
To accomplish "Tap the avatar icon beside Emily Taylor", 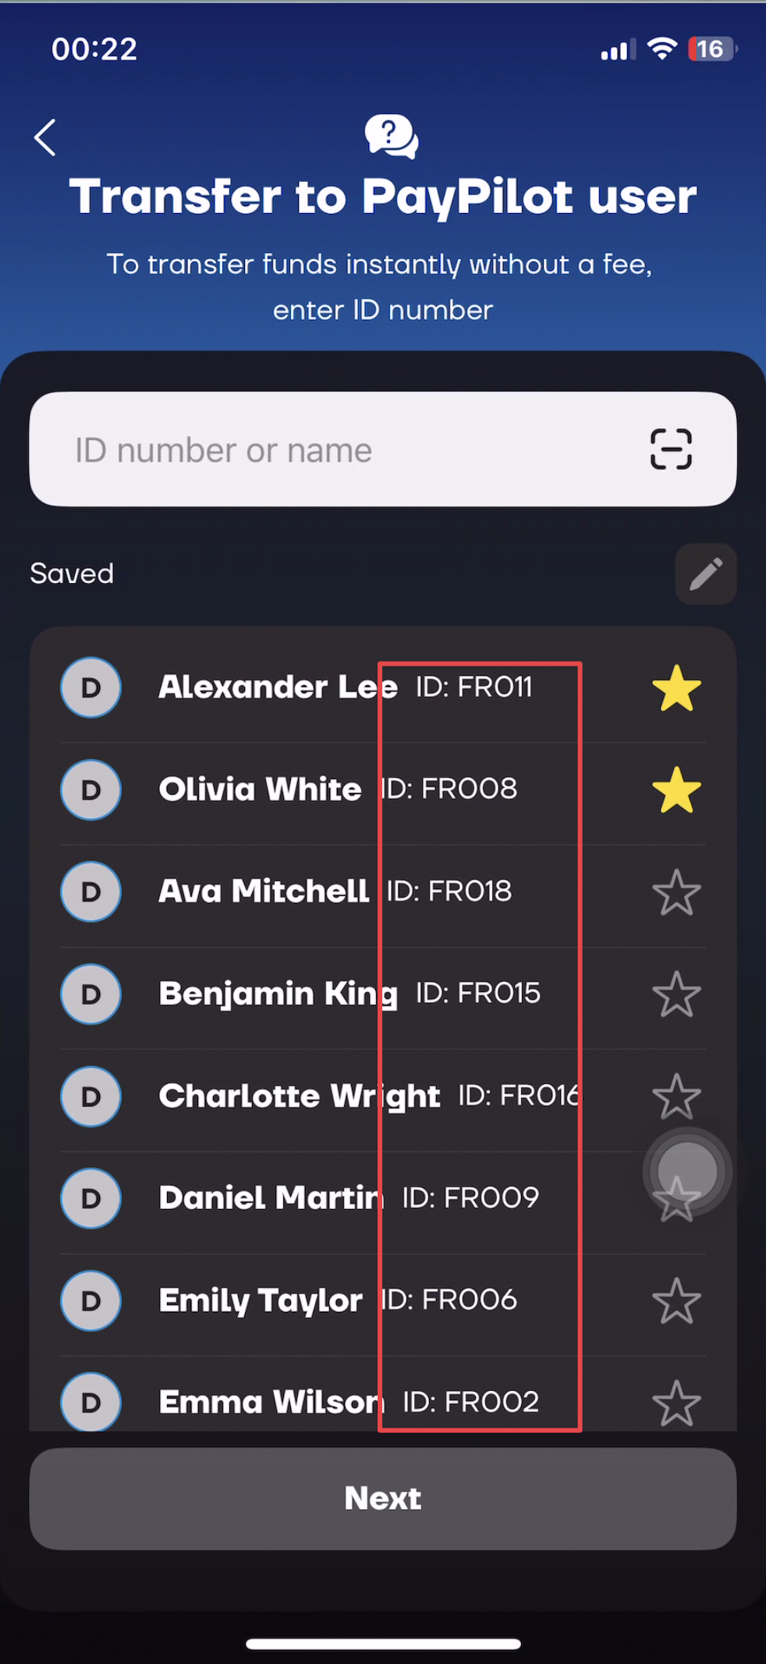I will point(90,1300).
